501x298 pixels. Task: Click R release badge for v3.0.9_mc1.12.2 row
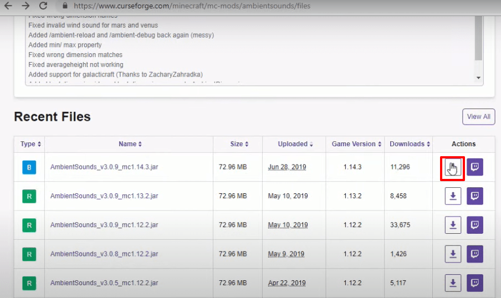[29, 225]
